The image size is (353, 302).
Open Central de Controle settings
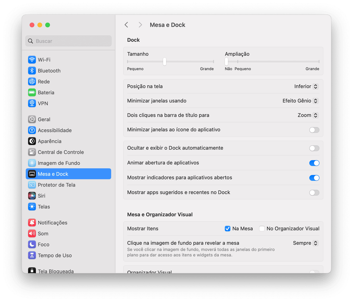[69, 152]
